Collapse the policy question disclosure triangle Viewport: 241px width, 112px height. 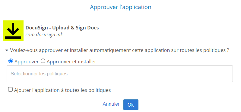click(x=7, y=50)
